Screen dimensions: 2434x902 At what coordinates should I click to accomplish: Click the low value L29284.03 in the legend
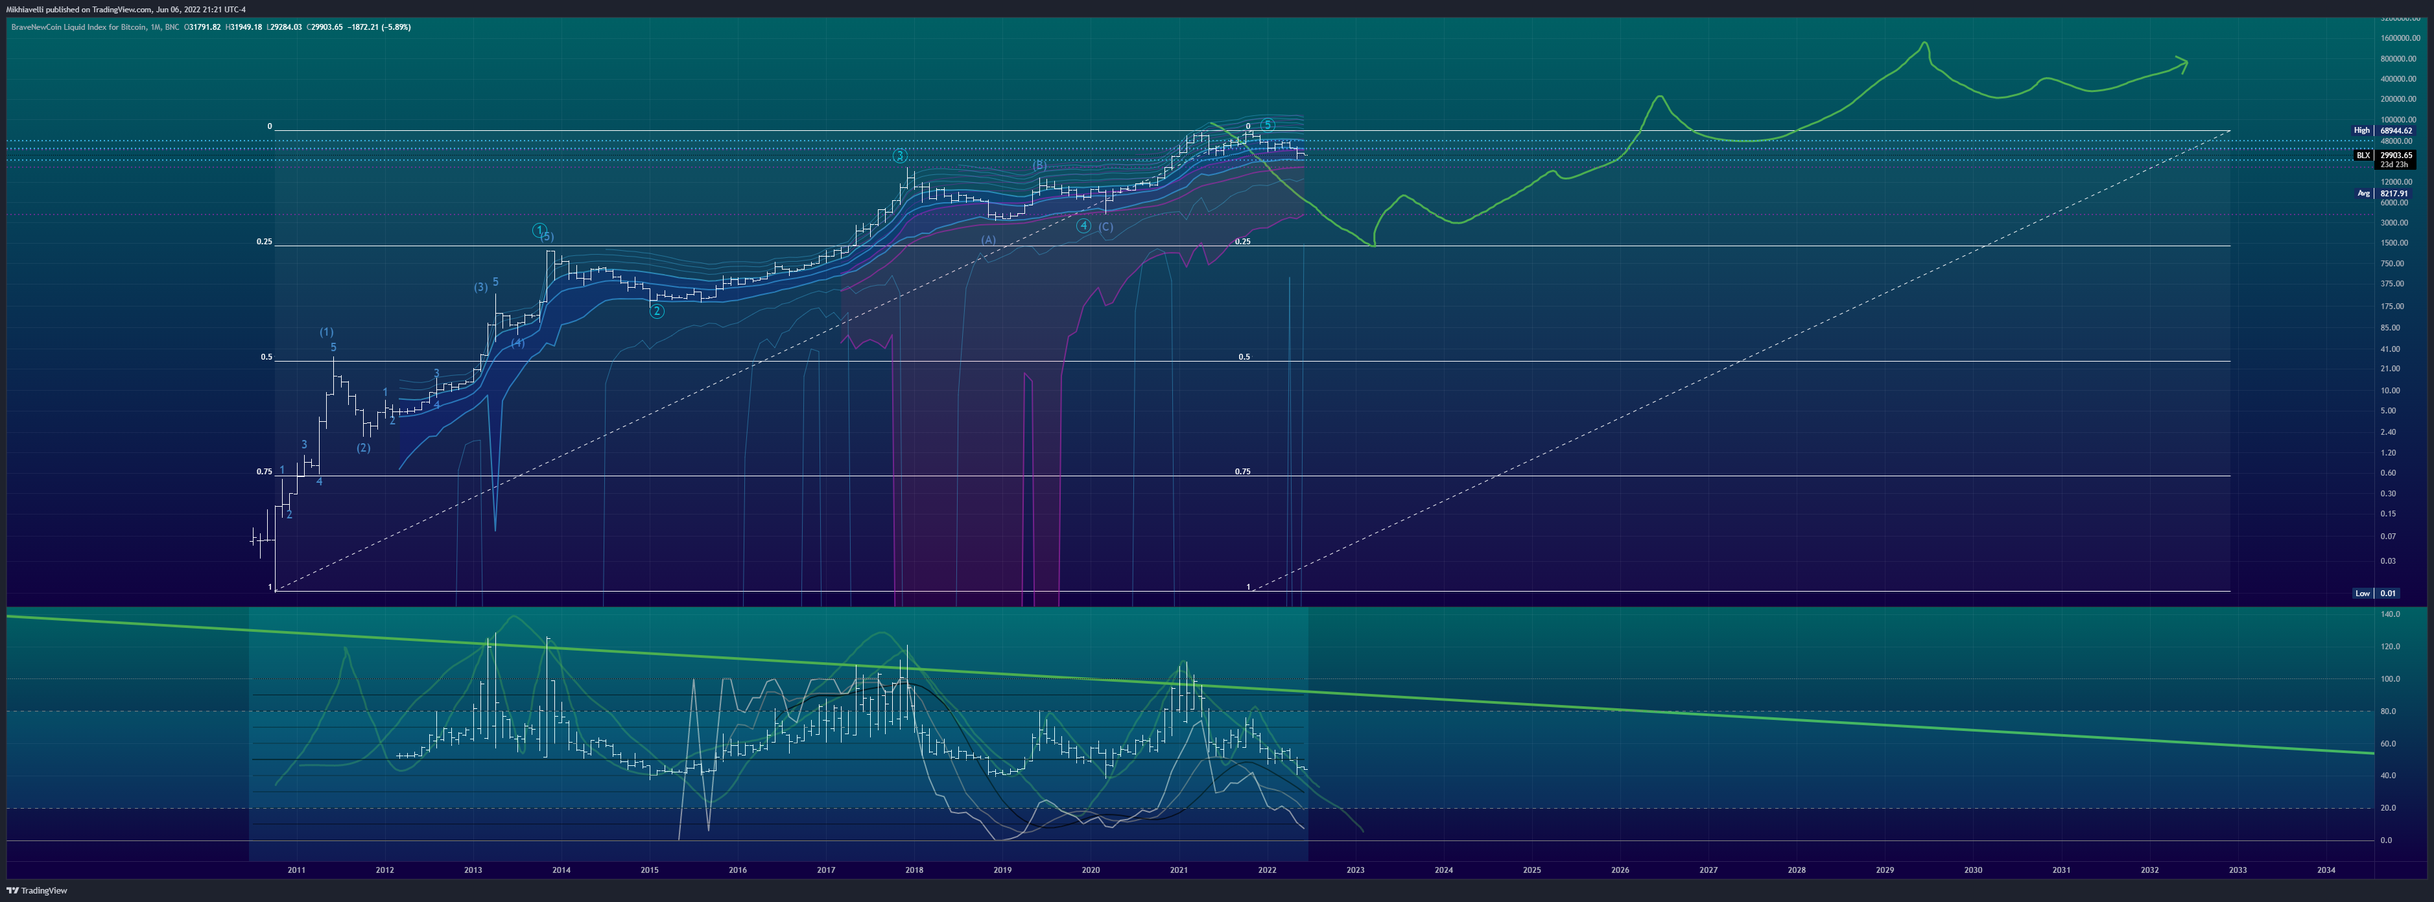click(x=283, y=27)
